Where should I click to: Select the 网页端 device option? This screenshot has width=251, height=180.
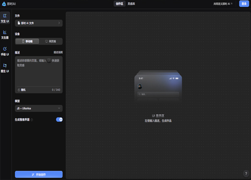[50, 41]
